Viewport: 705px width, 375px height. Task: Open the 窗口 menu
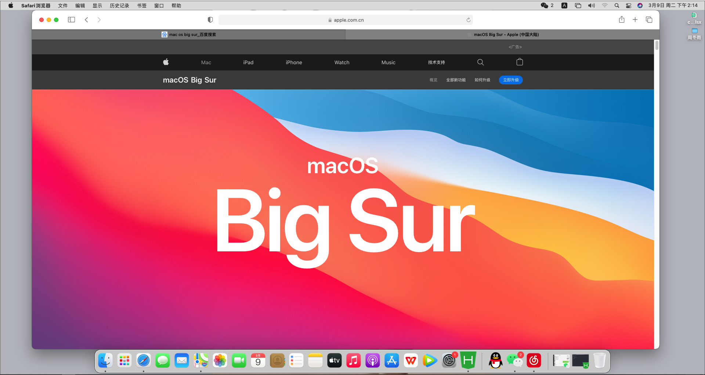(159, 6)
